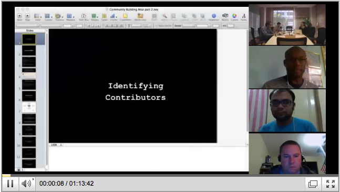Select slide 5 thumbnail in navigator

(x=29, y=85)
